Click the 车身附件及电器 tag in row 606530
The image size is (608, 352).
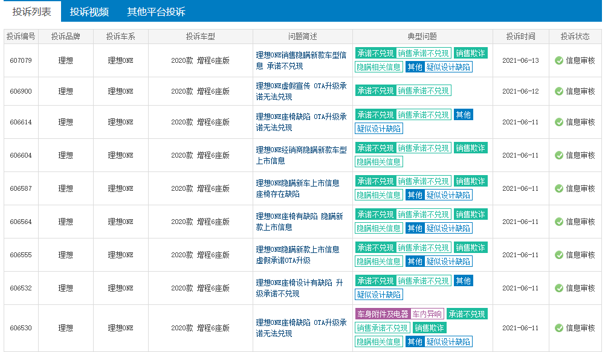tap(383, 314)
